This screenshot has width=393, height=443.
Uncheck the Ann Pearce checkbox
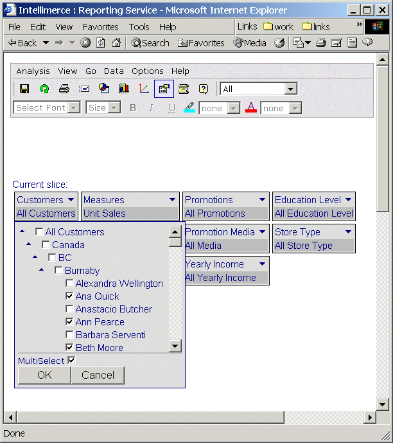[x=69, y=321]
